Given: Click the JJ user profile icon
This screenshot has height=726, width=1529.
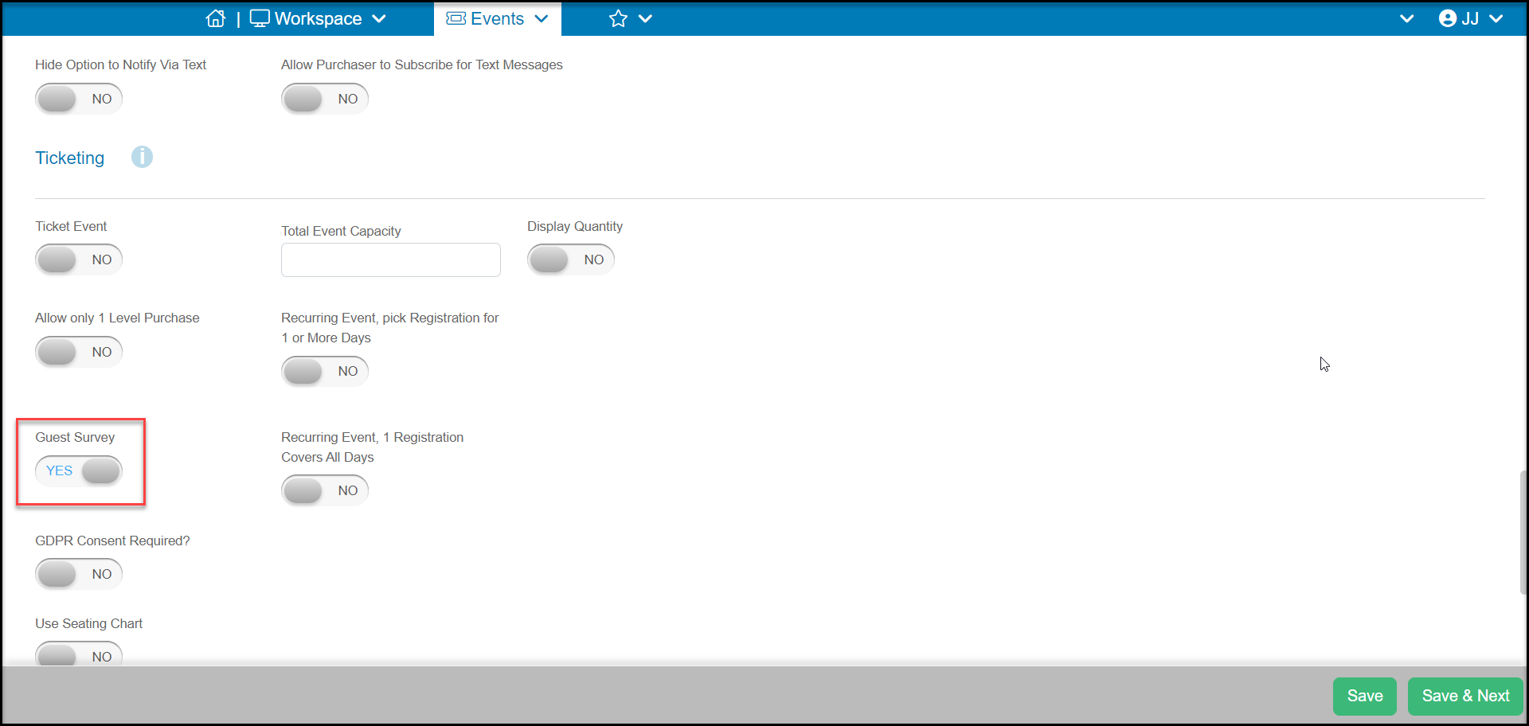Looking at the screenshot, I should coord(1448,18).
